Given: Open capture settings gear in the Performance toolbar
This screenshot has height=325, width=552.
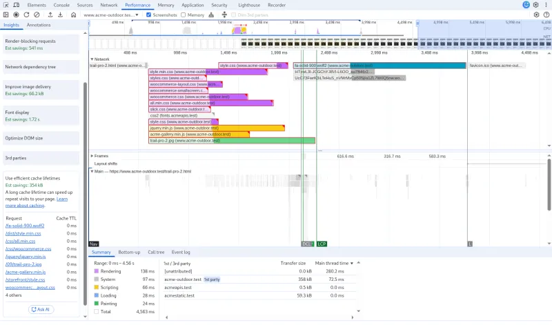Looking at the screenshot, I should 536,14.
